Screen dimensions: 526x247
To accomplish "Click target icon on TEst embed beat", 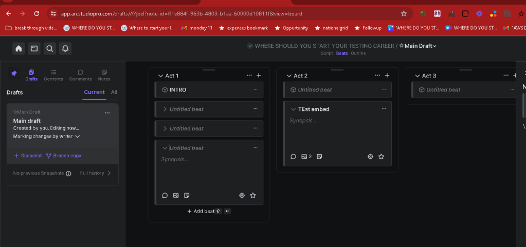I will (x=370, y=157).
